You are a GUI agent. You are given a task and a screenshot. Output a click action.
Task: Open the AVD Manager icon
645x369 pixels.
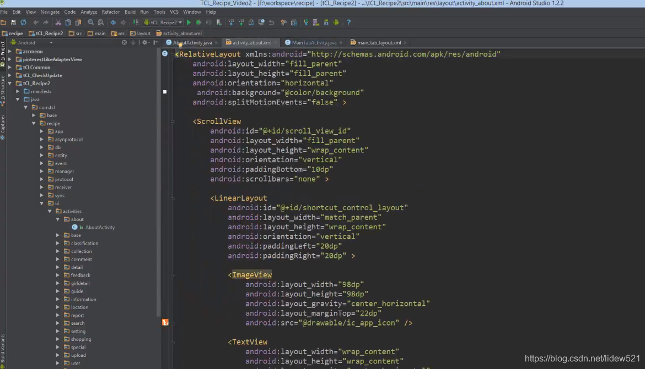pyautogui.click(x=315, y=23)
